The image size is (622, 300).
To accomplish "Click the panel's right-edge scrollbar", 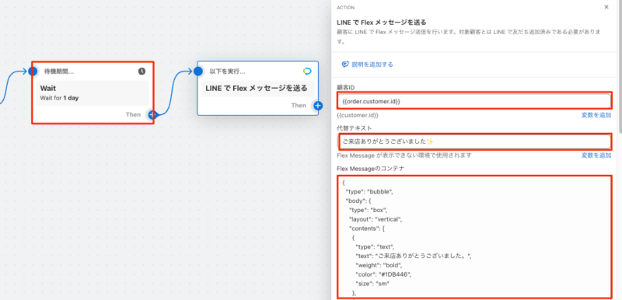I will pyautogui.click(x=620, y=68).
